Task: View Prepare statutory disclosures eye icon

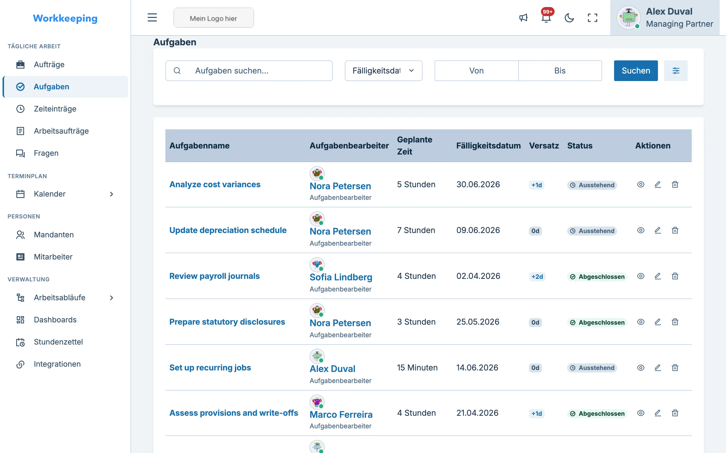Action: tap(641, 322)
